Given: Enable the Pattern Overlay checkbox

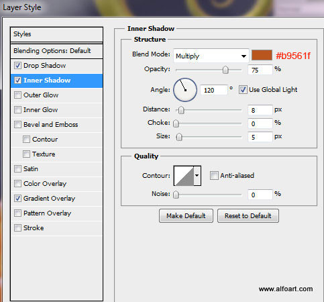Looking at the screenshot, I should pos(17,213).
